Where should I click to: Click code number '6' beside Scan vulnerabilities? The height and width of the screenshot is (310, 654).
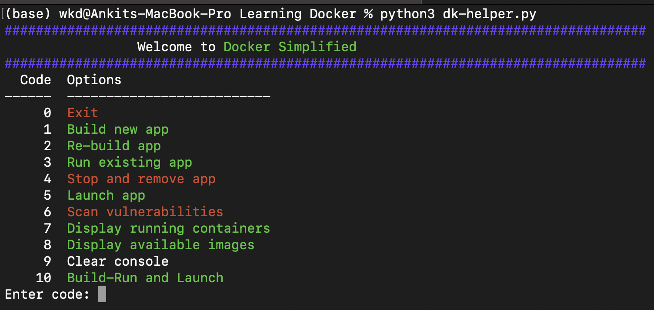click(x=47, y=212)
